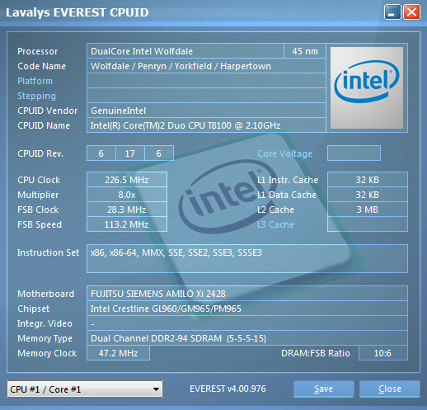Click the 'L3 Cache' label
Viewport: 427px width, 410px height.
[275, 224]
